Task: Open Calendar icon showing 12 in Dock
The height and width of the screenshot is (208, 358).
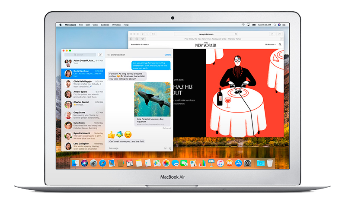Action: pyautogui.click(x=130, y=163)
